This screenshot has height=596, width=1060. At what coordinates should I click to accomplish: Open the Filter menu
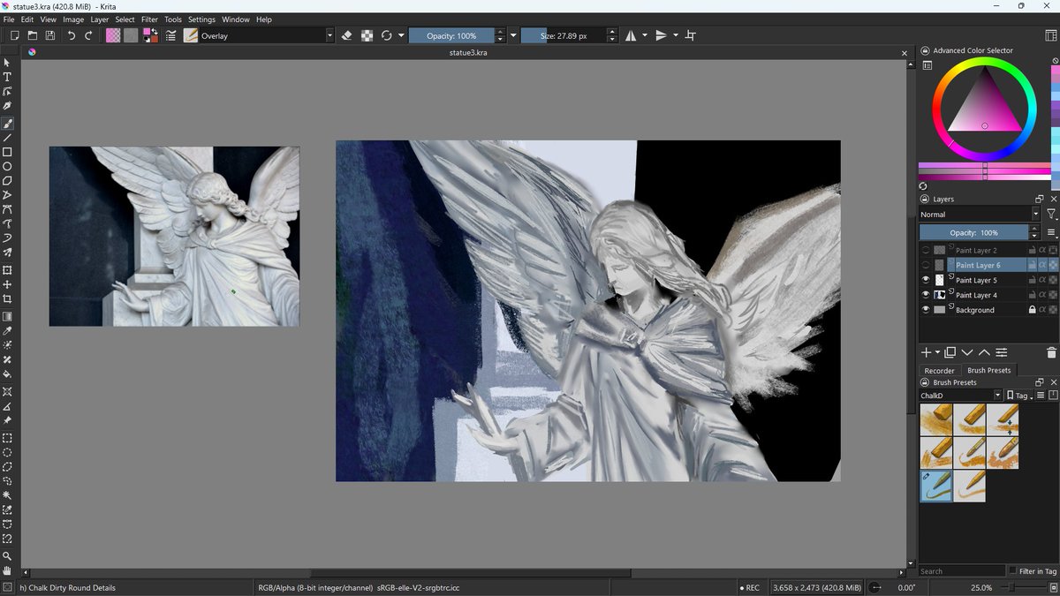tap(149, 19)
